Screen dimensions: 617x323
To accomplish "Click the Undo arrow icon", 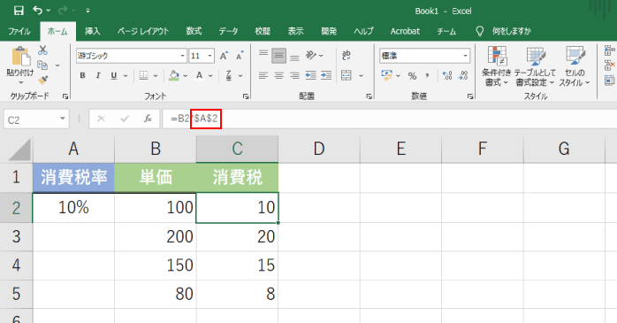I will (x=38, y=11).
